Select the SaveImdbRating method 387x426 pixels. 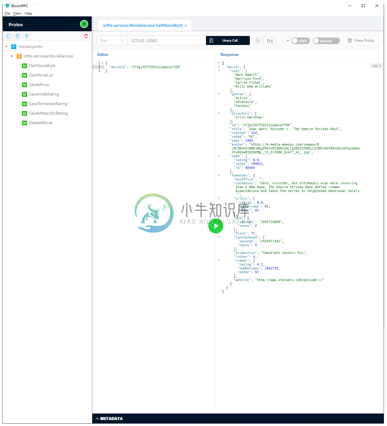(44, 94)
